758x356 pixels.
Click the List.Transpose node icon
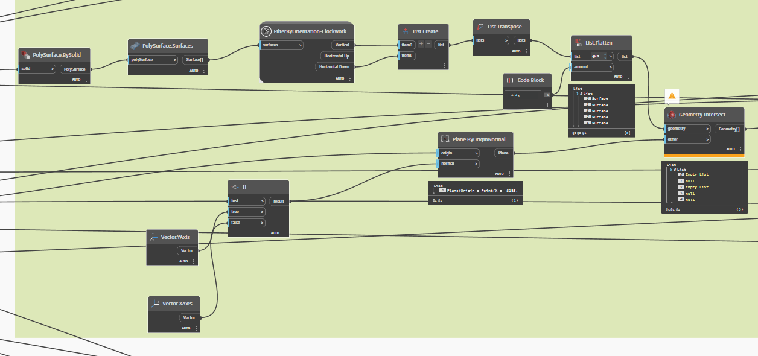tap(480, 27)
